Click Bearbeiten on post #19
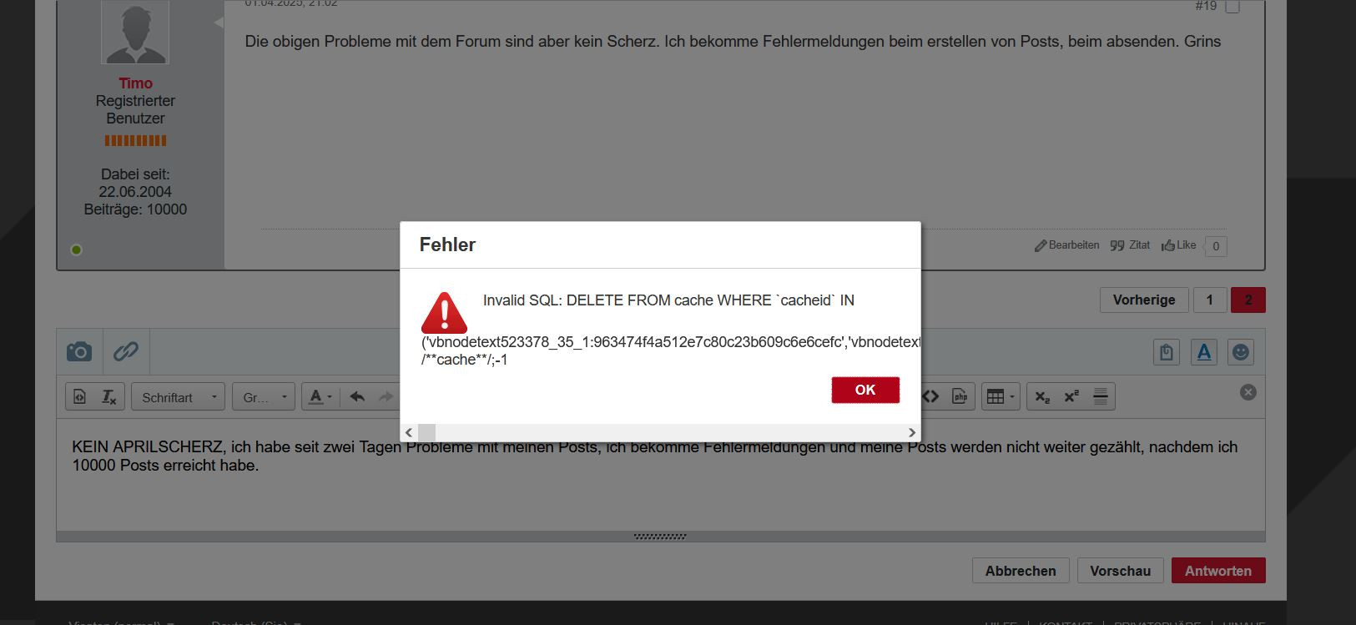This screenshot has height=625, width=1356. [1067, 245]
